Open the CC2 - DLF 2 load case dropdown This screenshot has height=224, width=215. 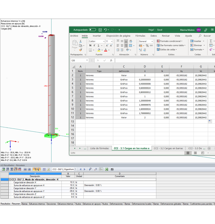tap(75, 169)
